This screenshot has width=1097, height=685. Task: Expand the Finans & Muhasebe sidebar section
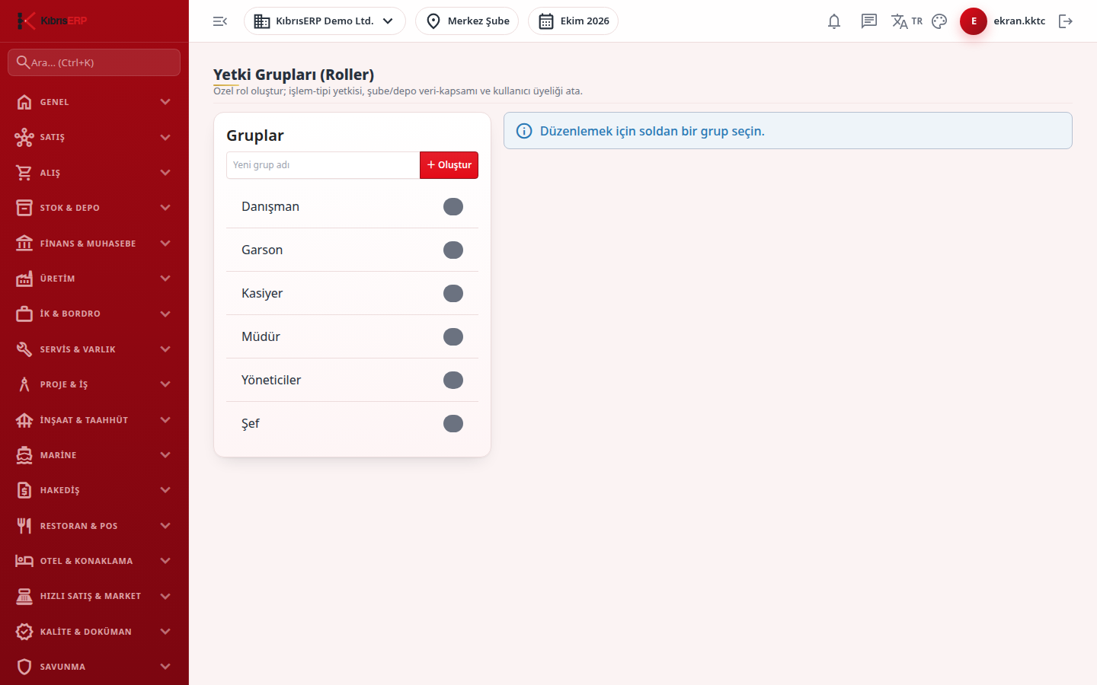tap(94, 244)
